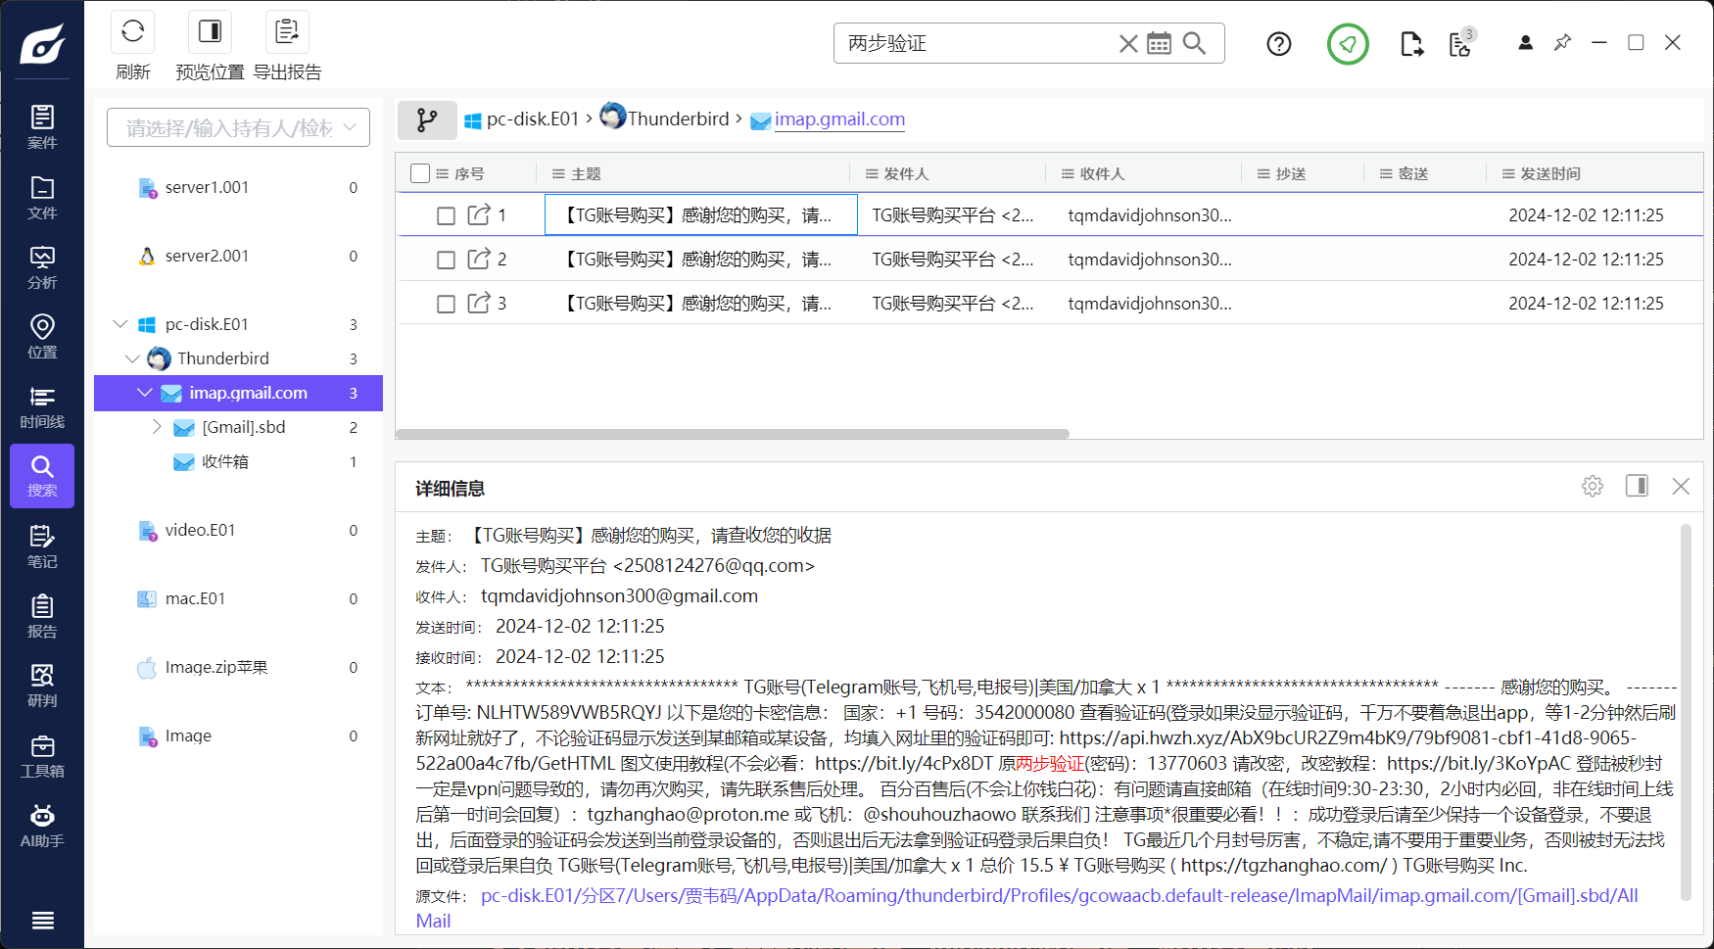Open the source file path link

click(1026, 908)
